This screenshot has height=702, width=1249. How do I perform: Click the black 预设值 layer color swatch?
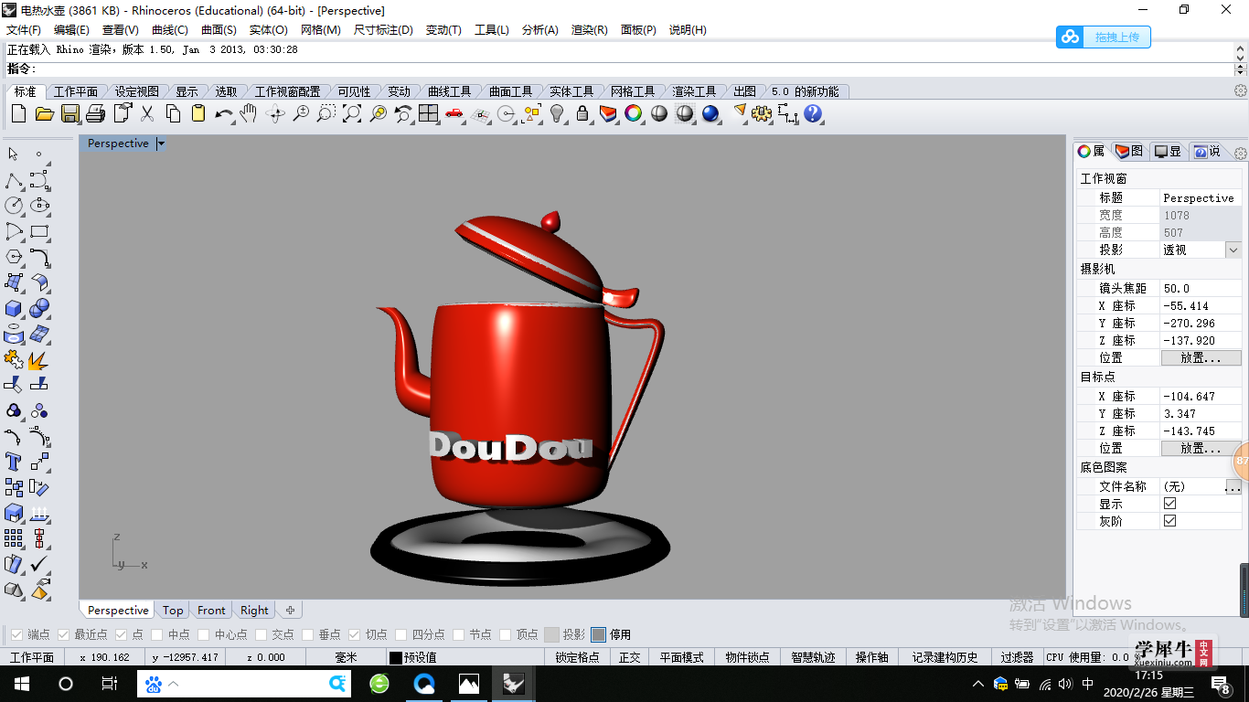(x=395, y=657)
